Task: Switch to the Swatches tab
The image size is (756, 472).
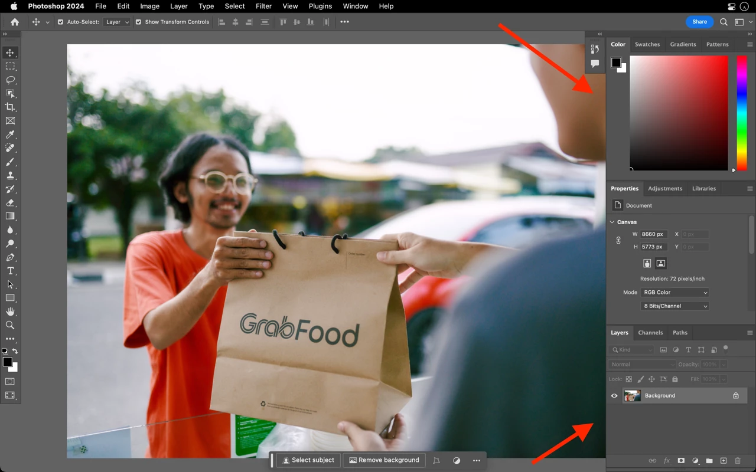Action: pyautogui.click(x=647, y=44)
